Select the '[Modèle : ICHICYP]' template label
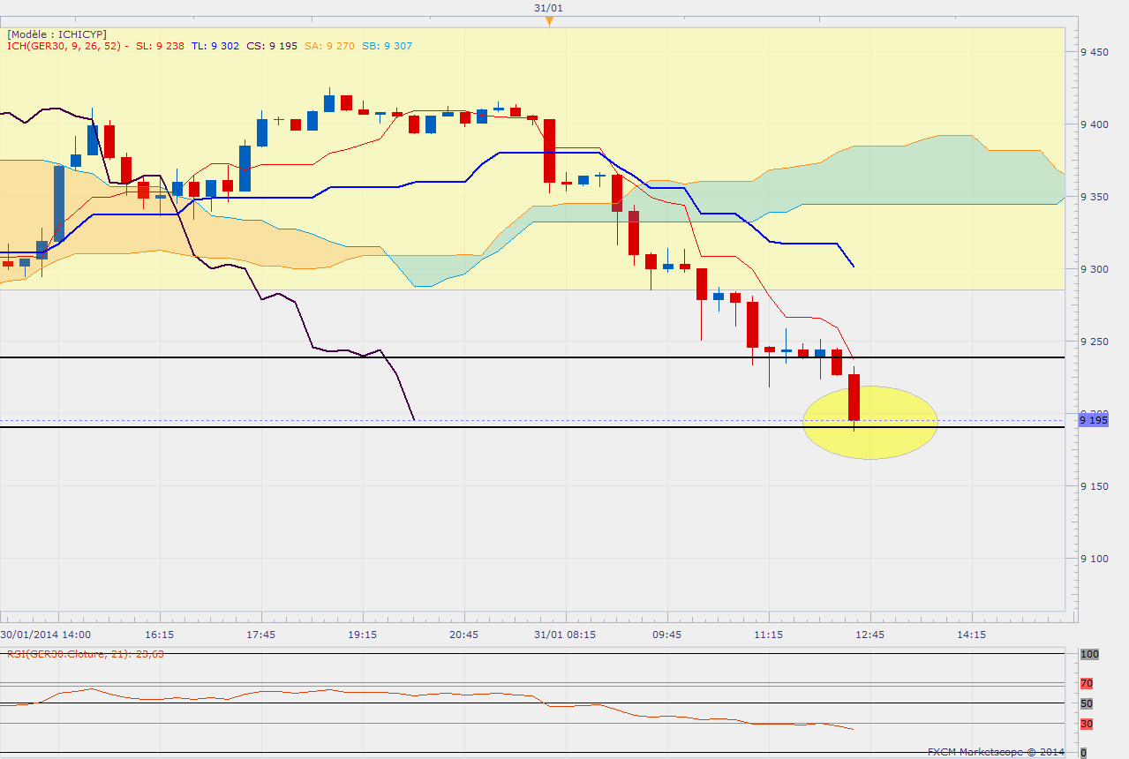This screenshot has height=759, width=1129. tap(56, 34)
